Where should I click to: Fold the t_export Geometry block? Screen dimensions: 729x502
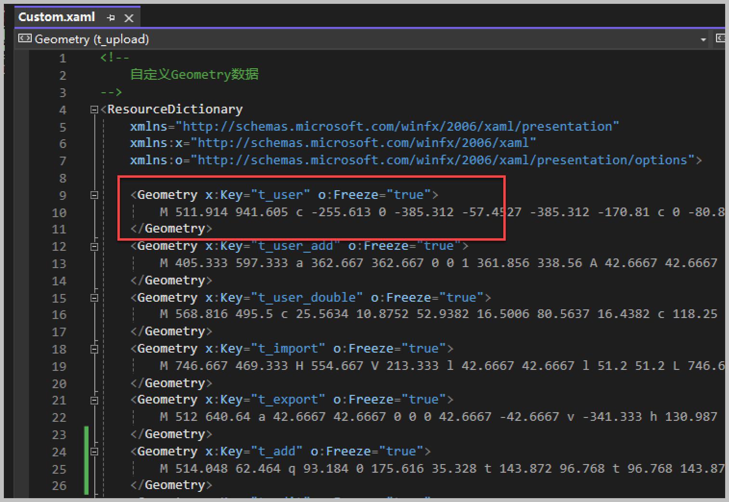click(94, 400)
